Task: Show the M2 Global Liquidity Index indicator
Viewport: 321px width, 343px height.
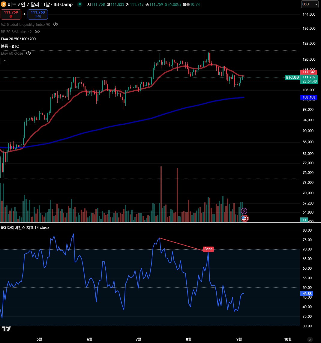Action: tap(55, 25)
